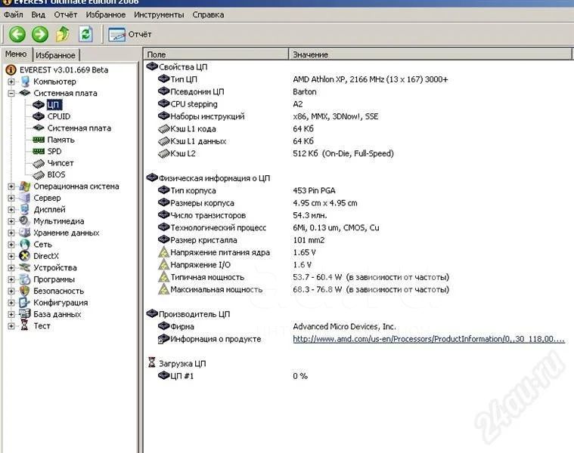Viewport: 574px width, 453px height.
Task: Open the Избранное menu in menu bar
Action: (105, 14)
